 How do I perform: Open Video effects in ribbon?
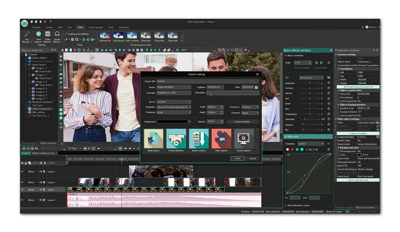pos(48,37)
